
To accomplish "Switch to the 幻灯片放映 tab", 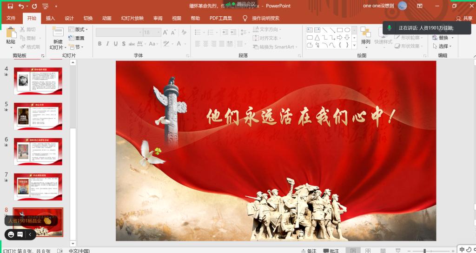I will [132, 19].
